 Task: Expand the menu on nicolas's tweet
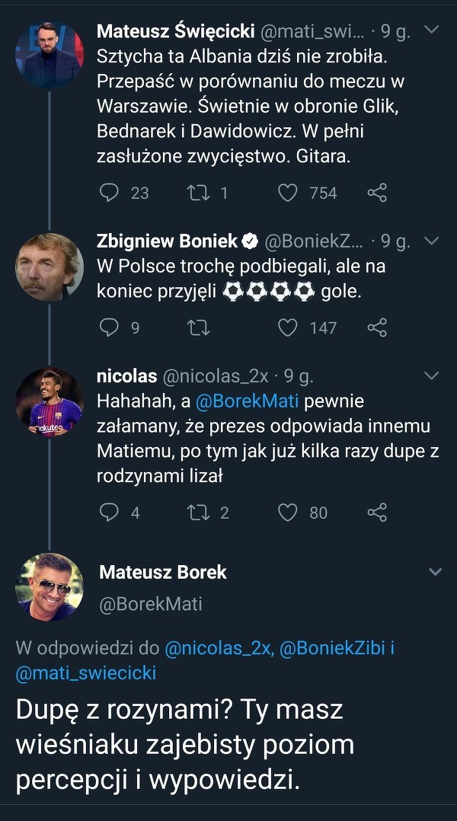point(431,376)
